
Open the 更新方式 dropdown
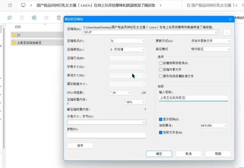[x=210, y=41]
